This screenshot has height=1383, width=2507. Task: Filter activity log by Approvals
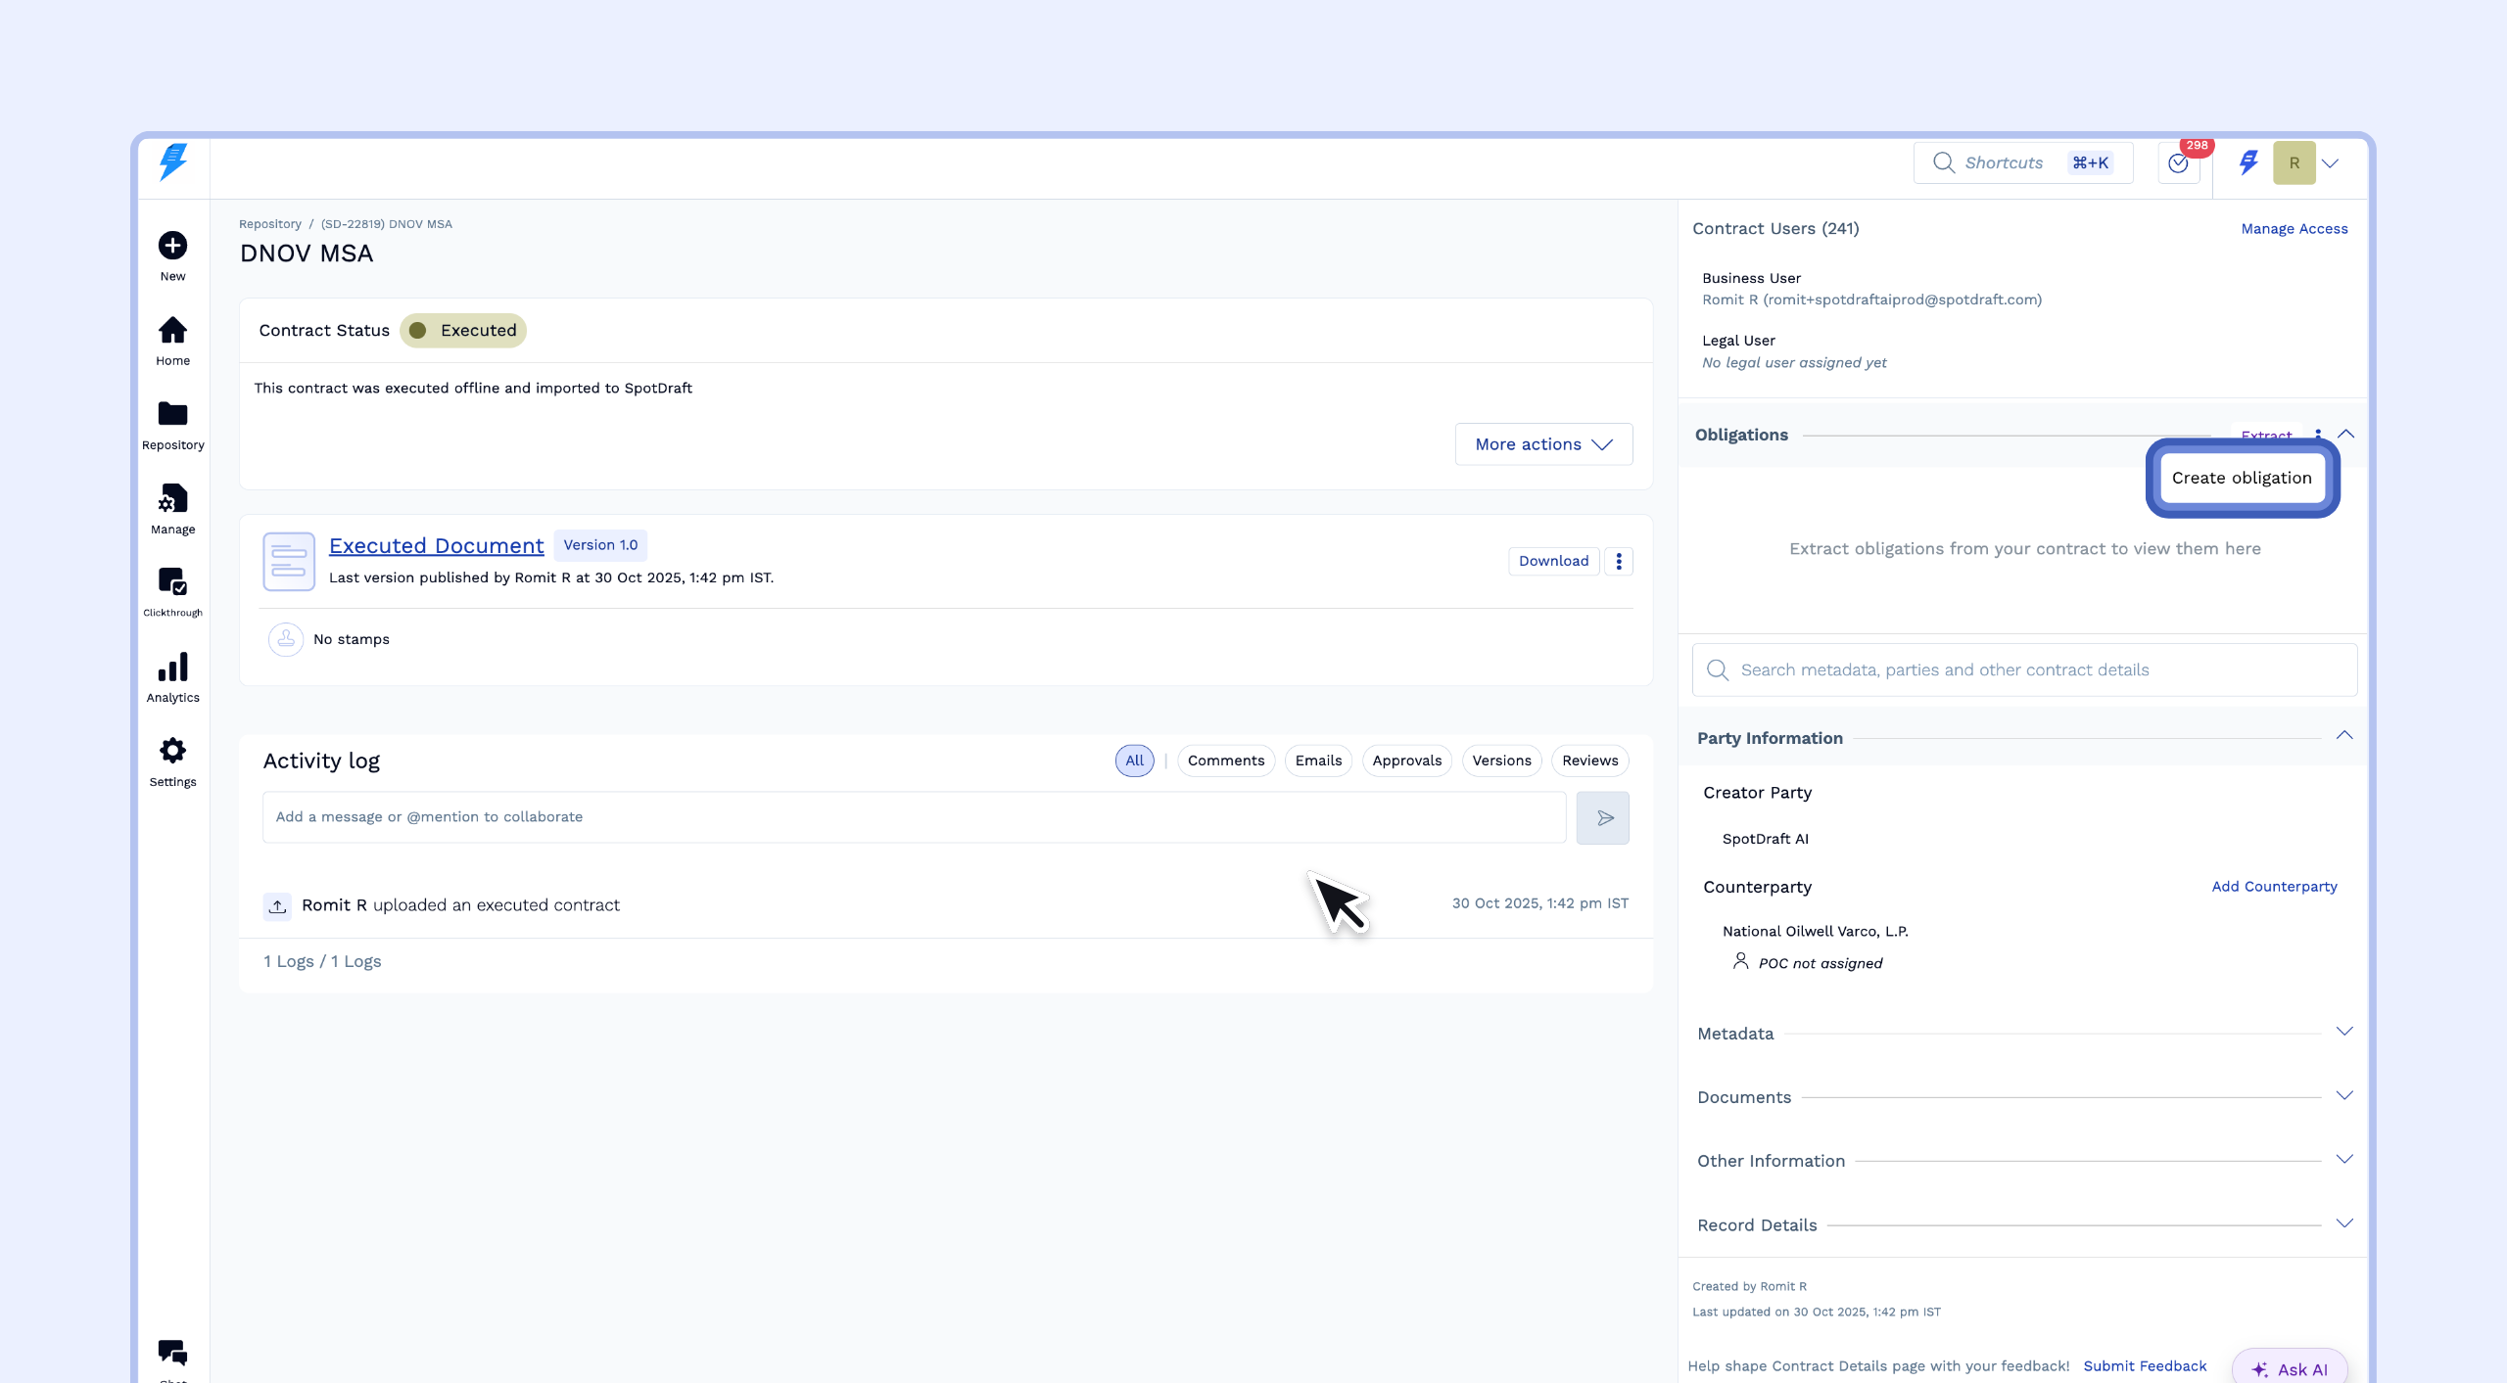[1406, 761]
